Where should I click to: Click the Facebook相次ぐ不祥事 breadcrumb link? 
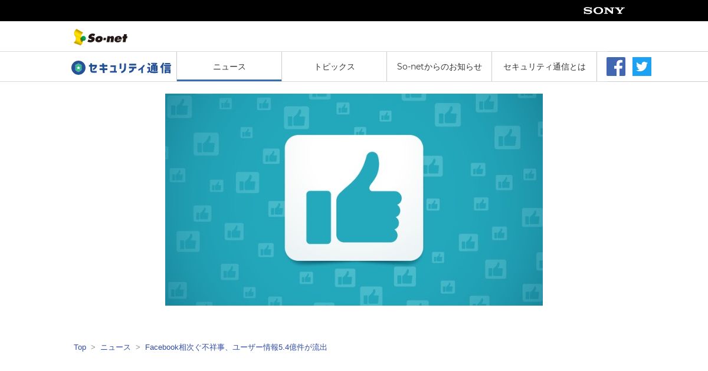pos(236,347)
